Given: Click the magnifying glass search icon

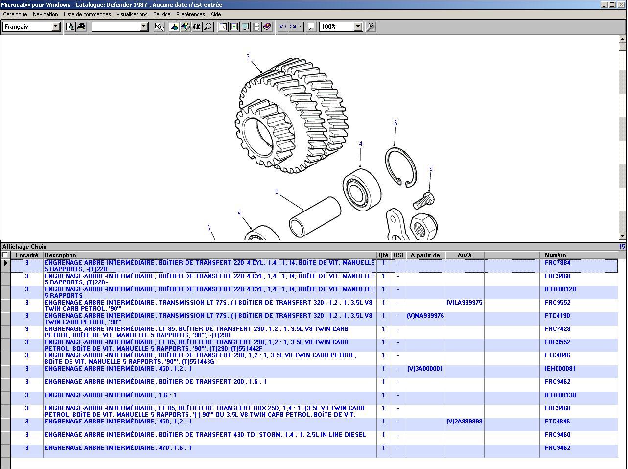Looking at the screenshot, I should (x=208, y=27).
